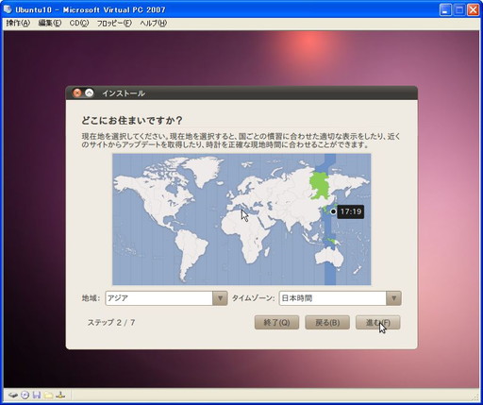This screenshot has width=483, height=405.
Task: Close the Virtual PC 2007 window
Action: coord(474,10)
